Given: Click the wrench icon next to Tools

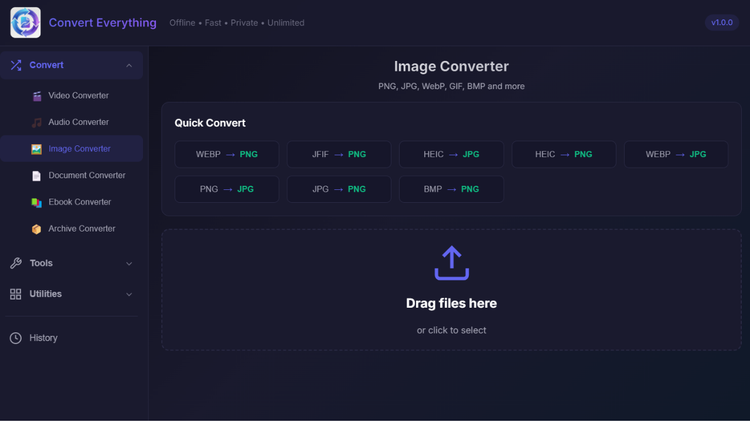Looking at the screenshot, I should (x=15, y=263).
